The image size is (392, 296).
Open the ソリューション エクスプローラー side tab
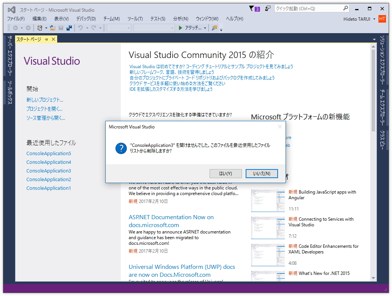click(382, 60)
